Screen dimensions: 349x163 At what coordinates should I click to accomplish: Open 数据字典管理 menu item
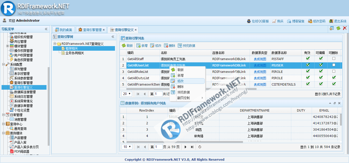point(23,106)
